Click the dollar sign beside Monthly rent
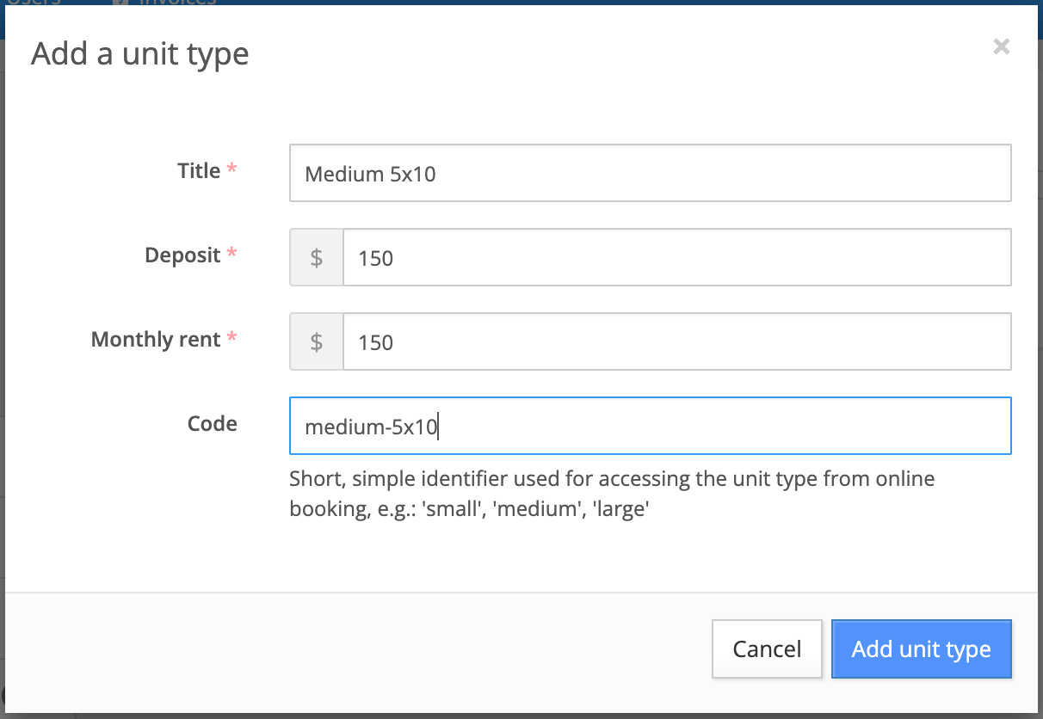 (x=317, y=341)
